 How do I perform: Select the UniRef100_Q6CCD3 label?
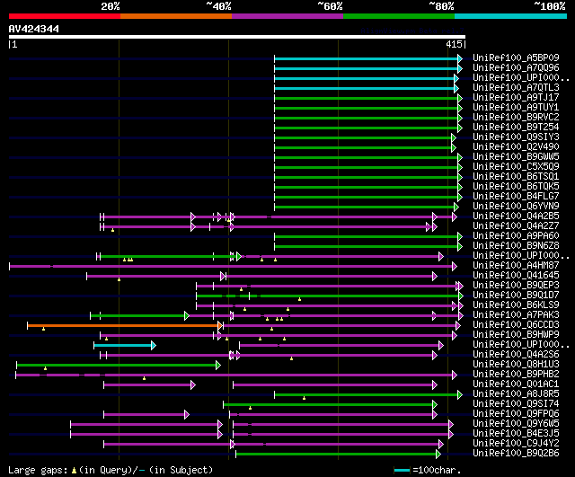516,325
